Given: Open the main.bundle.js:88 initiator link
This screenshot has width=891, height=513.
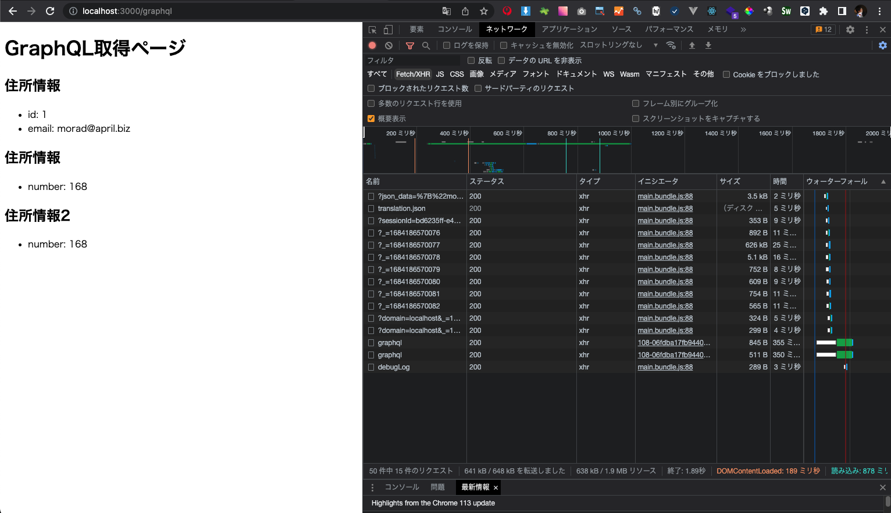Looking at the screenshot, I should pyautogui.click(x=665, y=196).
